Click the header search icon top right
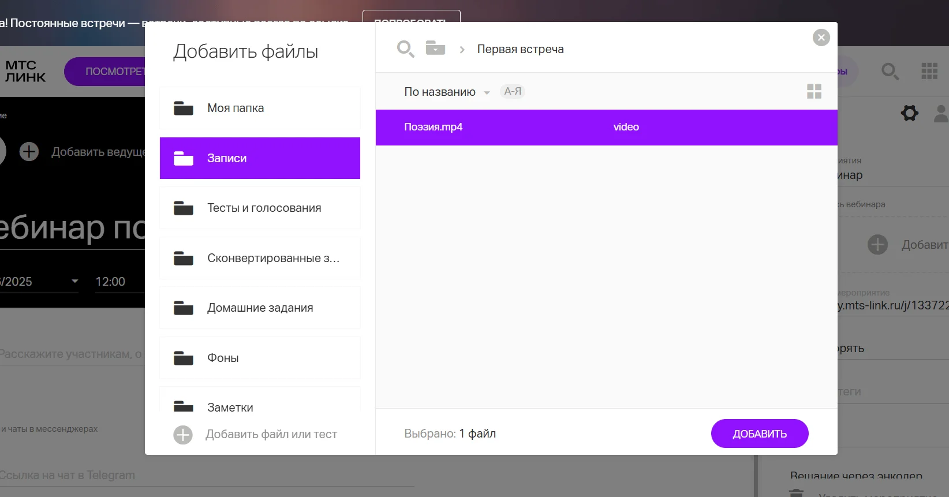Screen dimensions: 949x497 (890, 72)
